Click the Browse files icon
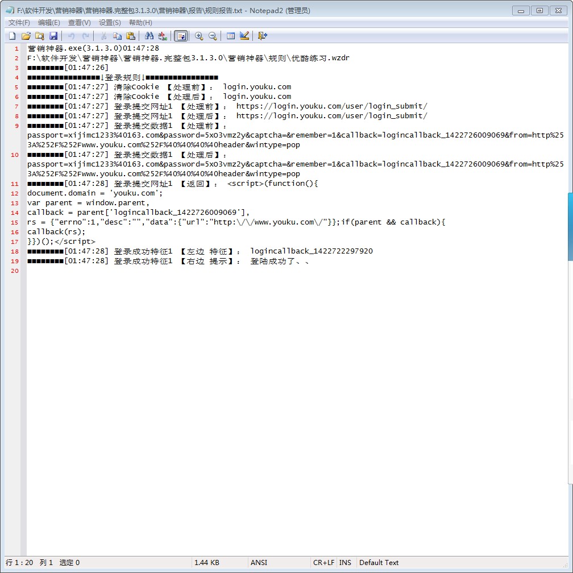 coord(39,36)
